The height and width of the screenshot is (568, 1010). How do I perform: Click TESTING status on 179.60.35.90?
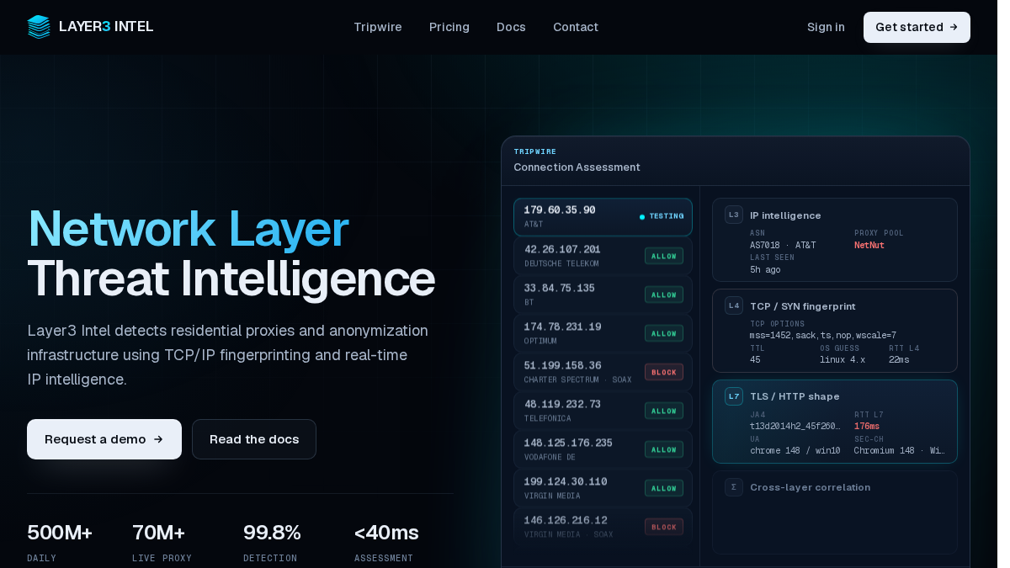click(662, 216)
